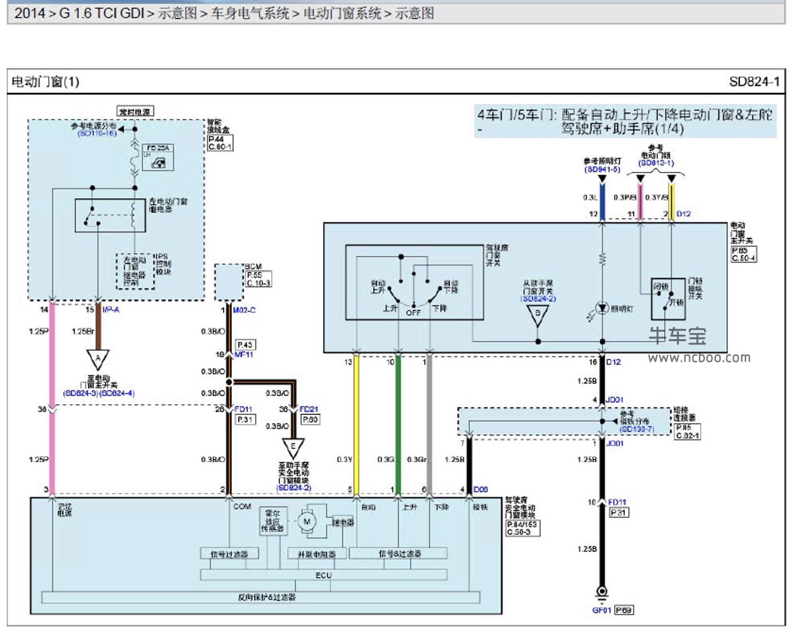
Task: Click the 反向保护&过滤器 block
Action: coord(261,597)
